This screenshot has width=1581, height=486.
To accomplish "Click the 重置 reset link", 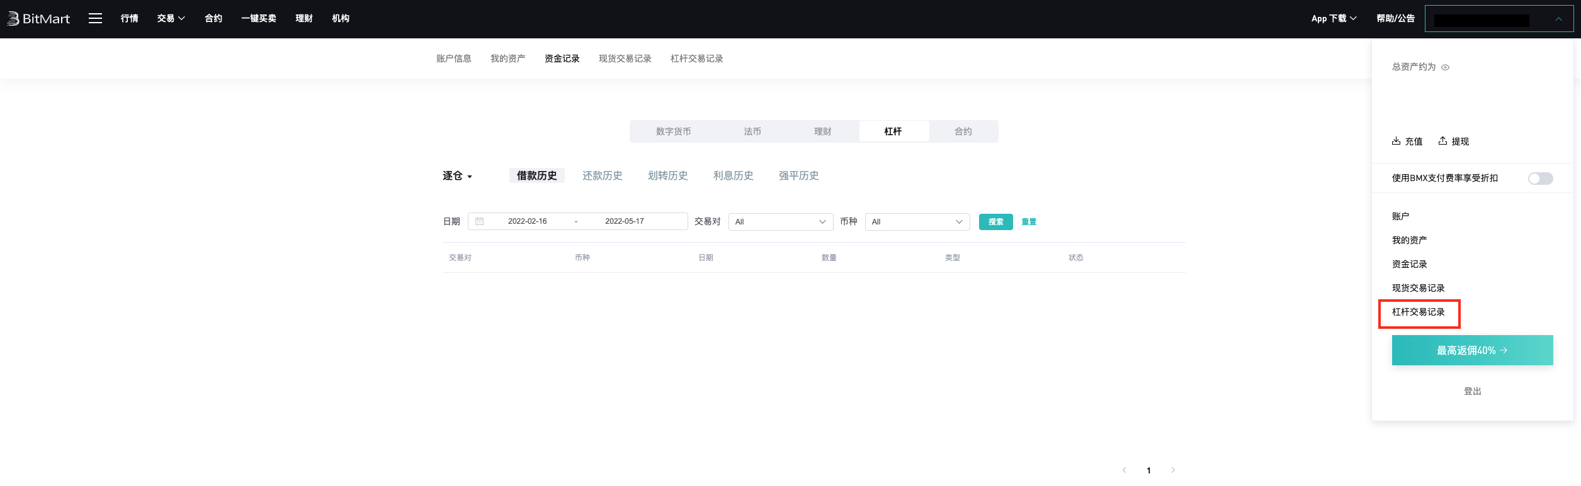I will tap(1029, 222).
